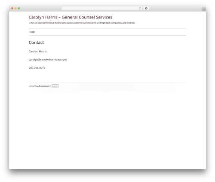The image size is (215, 182).
Task: Minimize the window with the yellow button
Action: pos(15,8)
